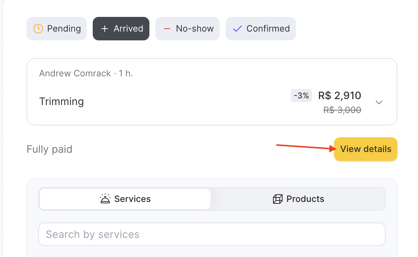The height and width of the screenshot is (257, 418).
Task: Click the plus icon on Arrived
Action: pos(104,29)
